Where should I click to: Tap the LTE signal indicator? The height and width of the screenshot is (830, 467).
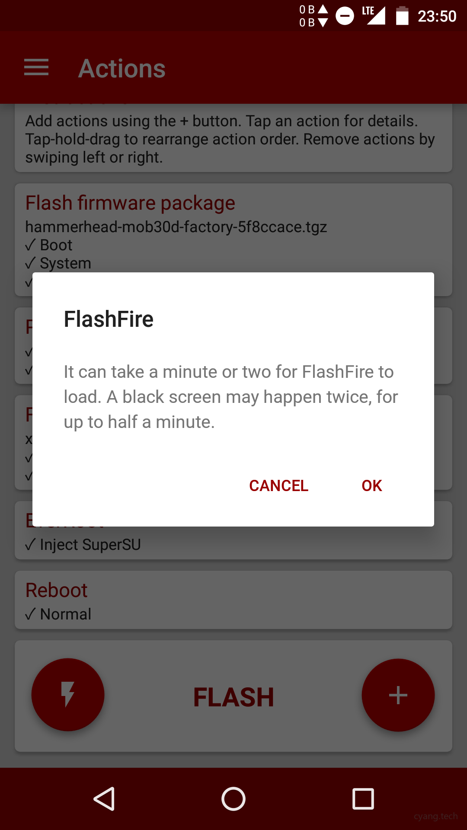click(x=374, y=16)
